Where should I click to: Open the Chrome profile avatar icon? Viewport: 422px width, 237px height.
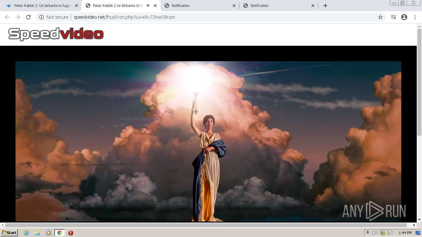pos(404,17)
